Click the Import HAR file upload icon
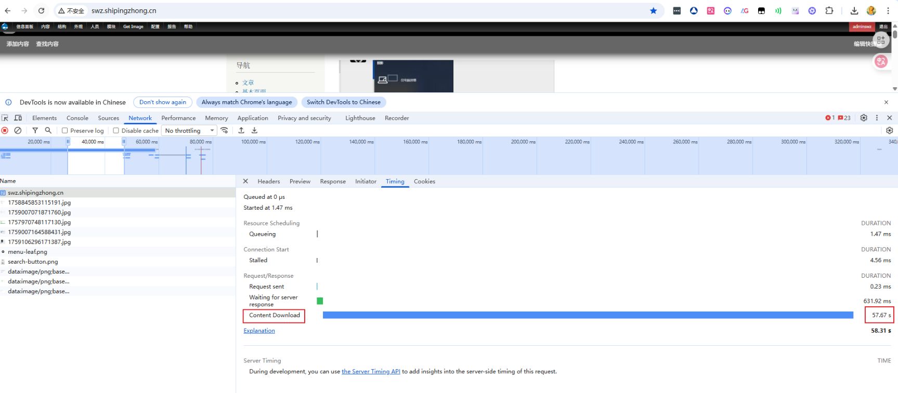The width and height of the screenshot is (898, 393). 241,131
